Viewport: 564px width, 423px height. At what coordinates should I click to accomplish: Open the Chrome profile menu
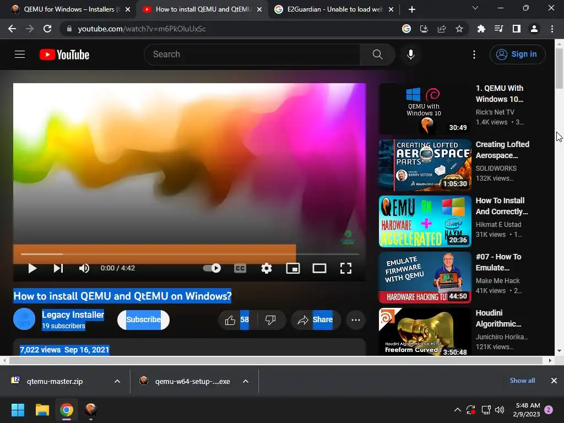(534, 29)
